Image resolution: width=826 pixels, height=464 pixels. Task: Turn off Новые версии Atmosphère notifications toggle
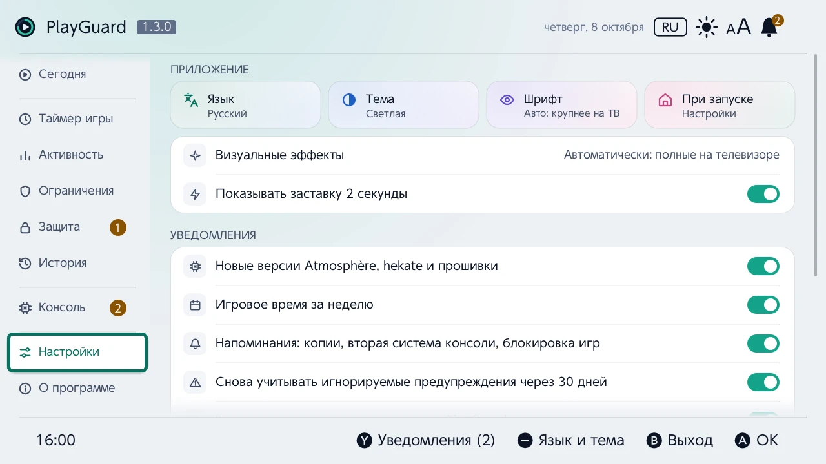[x=763, y=266]
